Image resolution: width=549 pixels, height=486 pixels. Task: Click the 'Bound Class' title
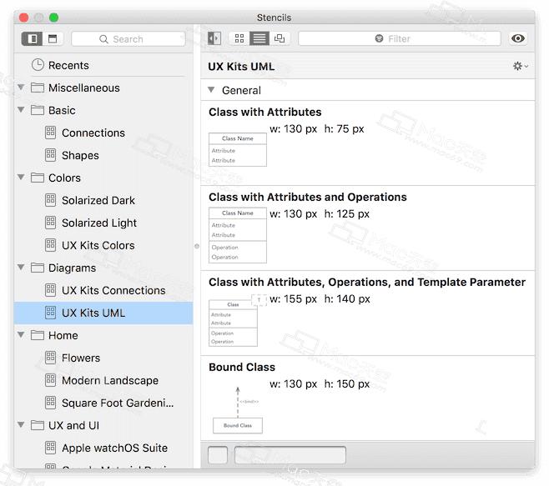242,367
